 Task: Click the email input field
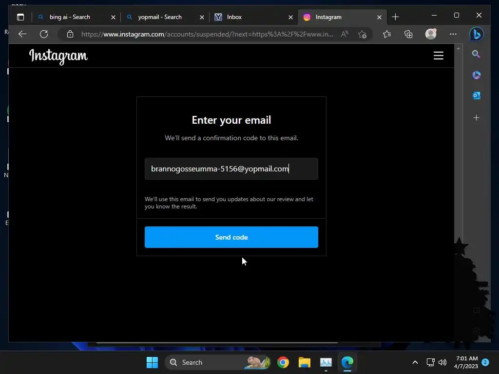click(x=231, y=169)
